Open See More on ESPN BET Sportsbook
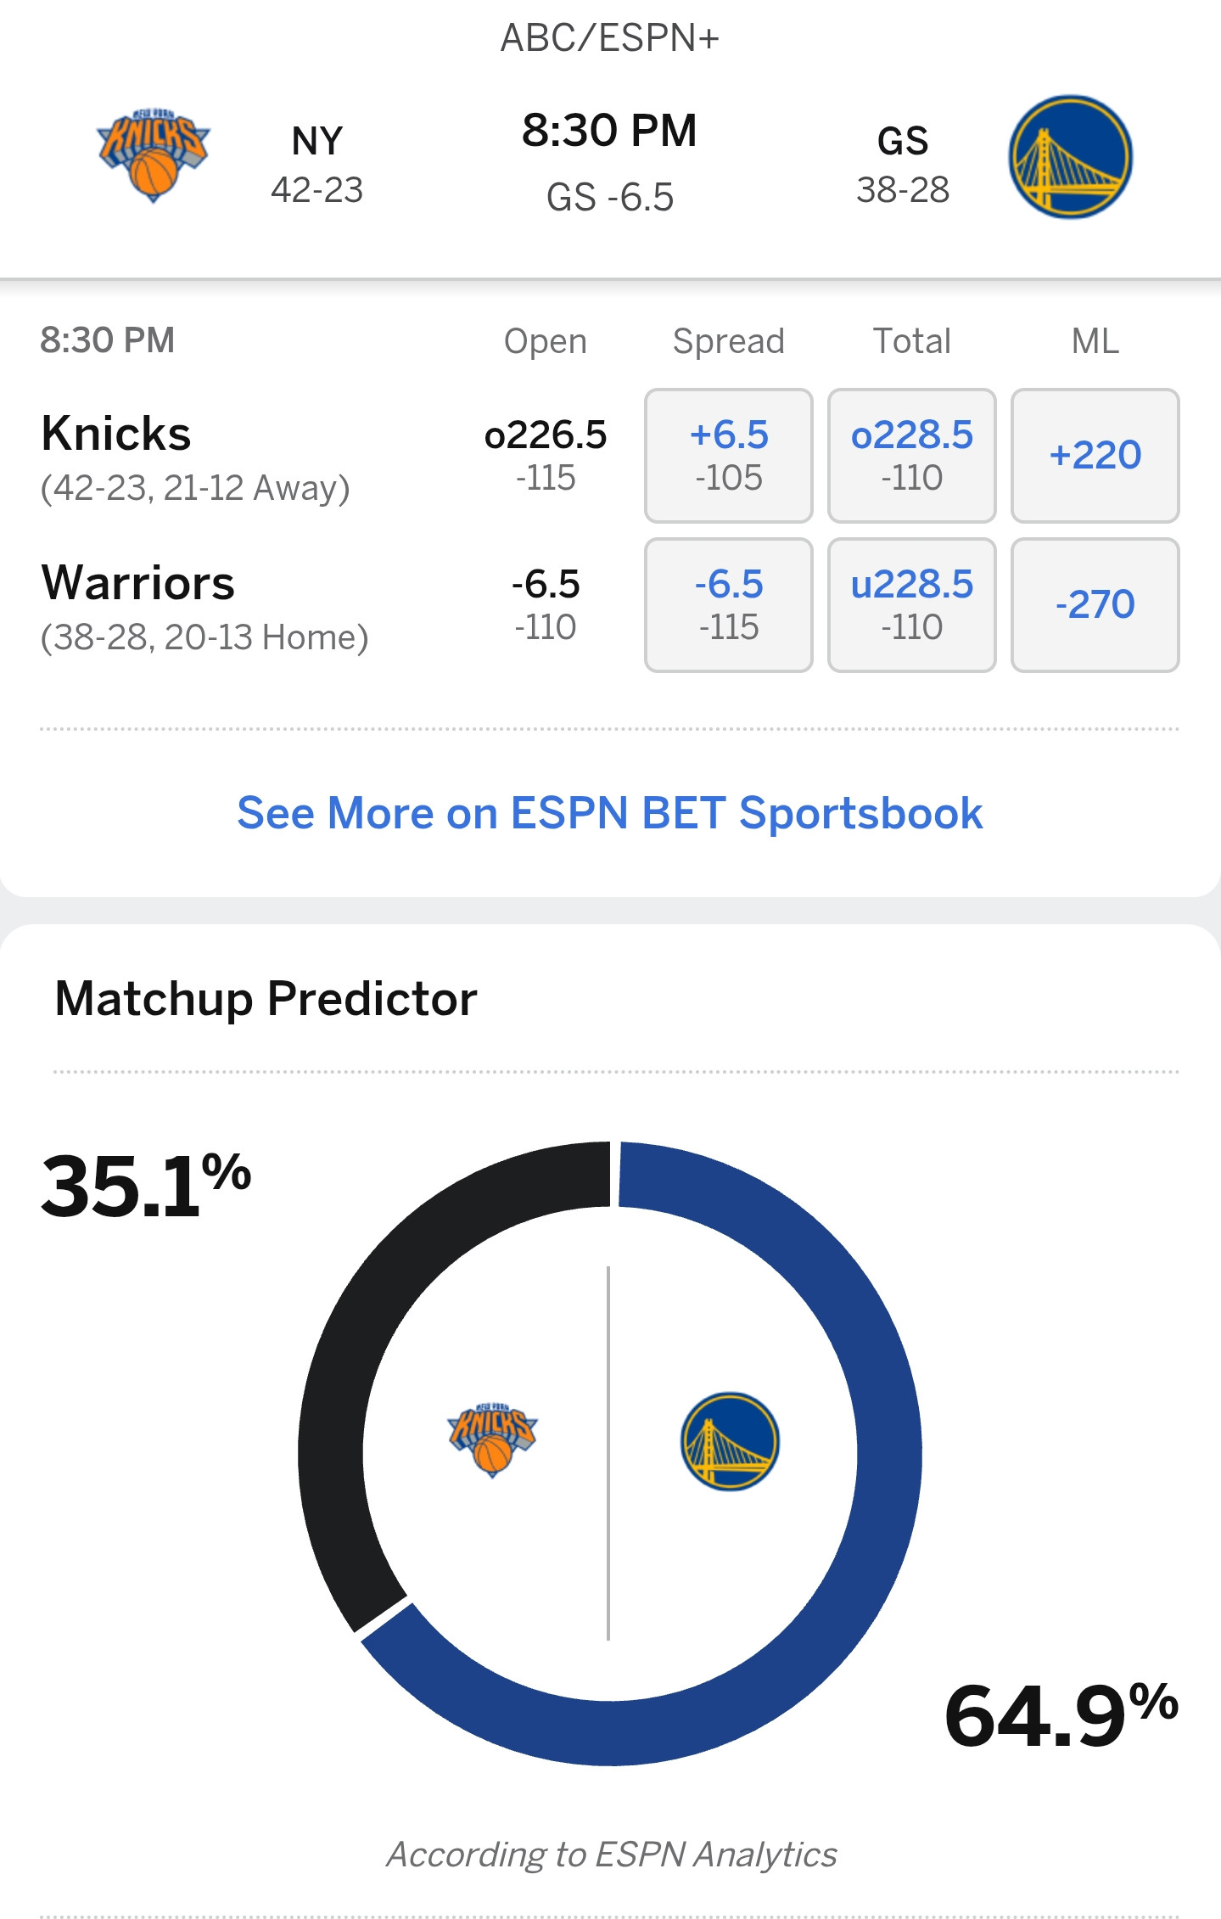 click(610, 813)
